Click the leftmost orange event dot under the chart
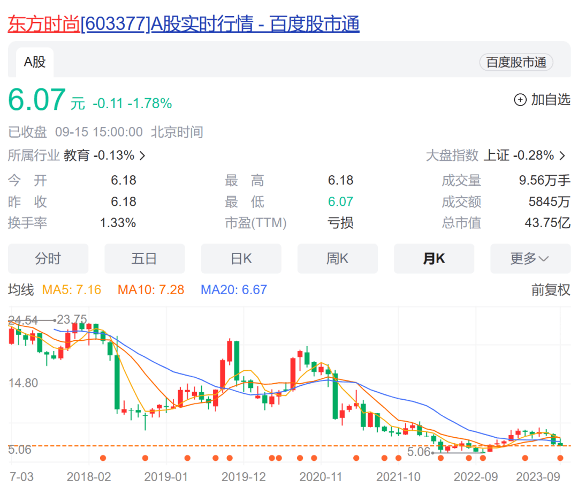Screen dimensions: 578x486 (x=103, y=458)
